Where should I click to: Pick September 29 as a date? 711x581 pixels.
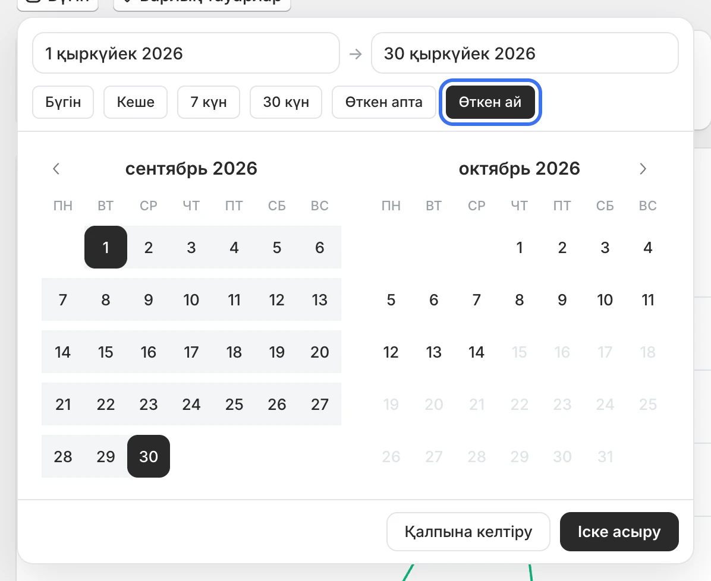[x=106, y=456]
